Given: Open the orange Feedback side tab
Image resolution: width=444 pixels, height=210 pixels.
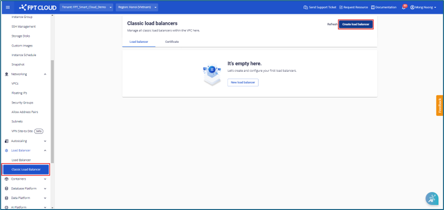Looking at the screenshot, I should [x=440, y=106].
